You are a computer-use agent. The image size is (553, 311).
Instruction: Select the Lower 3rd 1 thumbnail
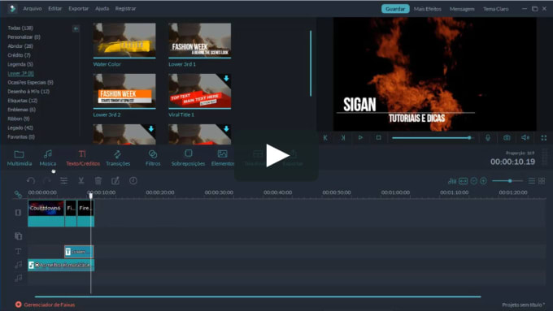[x=199, y=40]
